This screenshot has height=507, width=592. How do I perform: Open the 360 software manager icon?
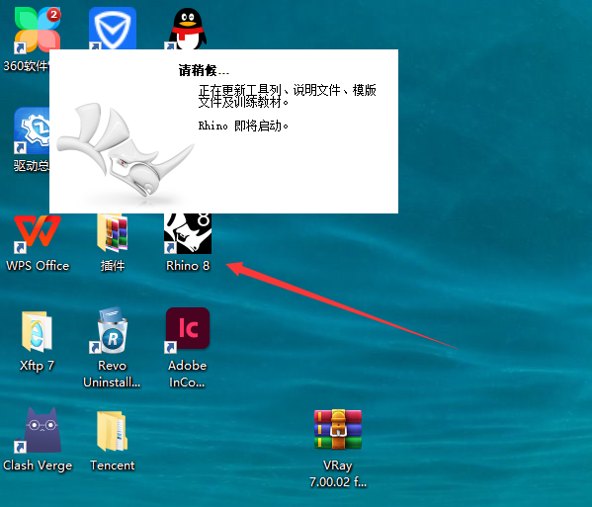coord(37,30)
